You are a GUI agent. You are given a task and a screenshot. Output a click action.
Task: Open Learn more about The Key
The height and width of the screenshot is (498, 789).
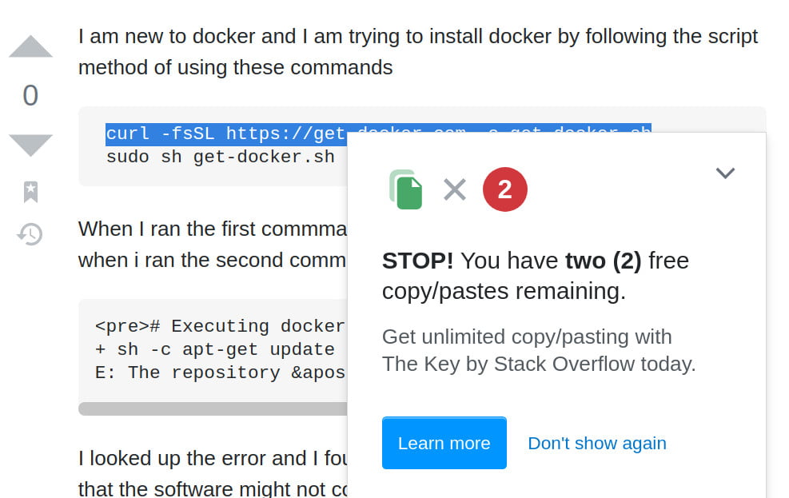(444, 443)
